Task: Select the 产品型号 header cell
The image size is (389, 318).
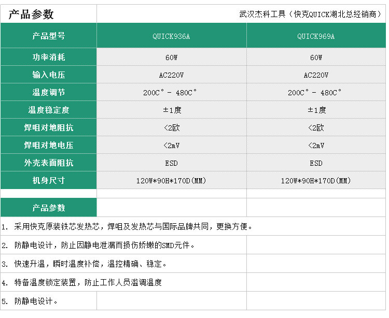Action: pos(49,36)
